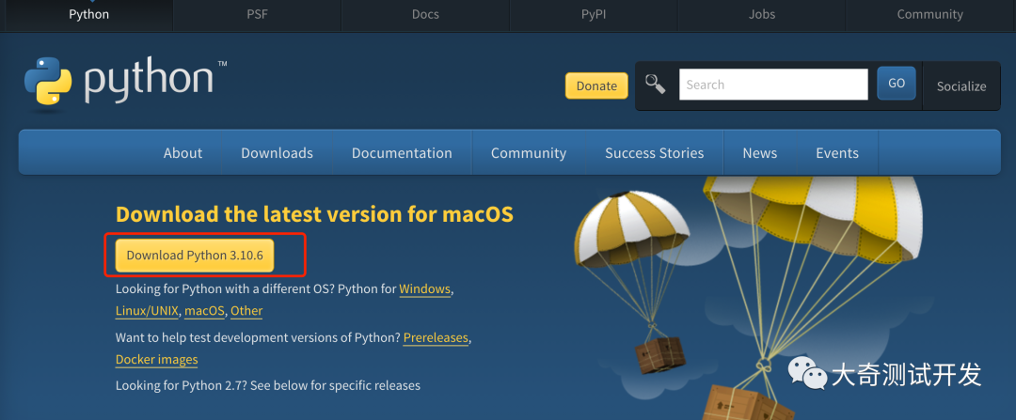Open the top Community tab
This screenshot has width=1016, height=420.
[x=929, y=14]
